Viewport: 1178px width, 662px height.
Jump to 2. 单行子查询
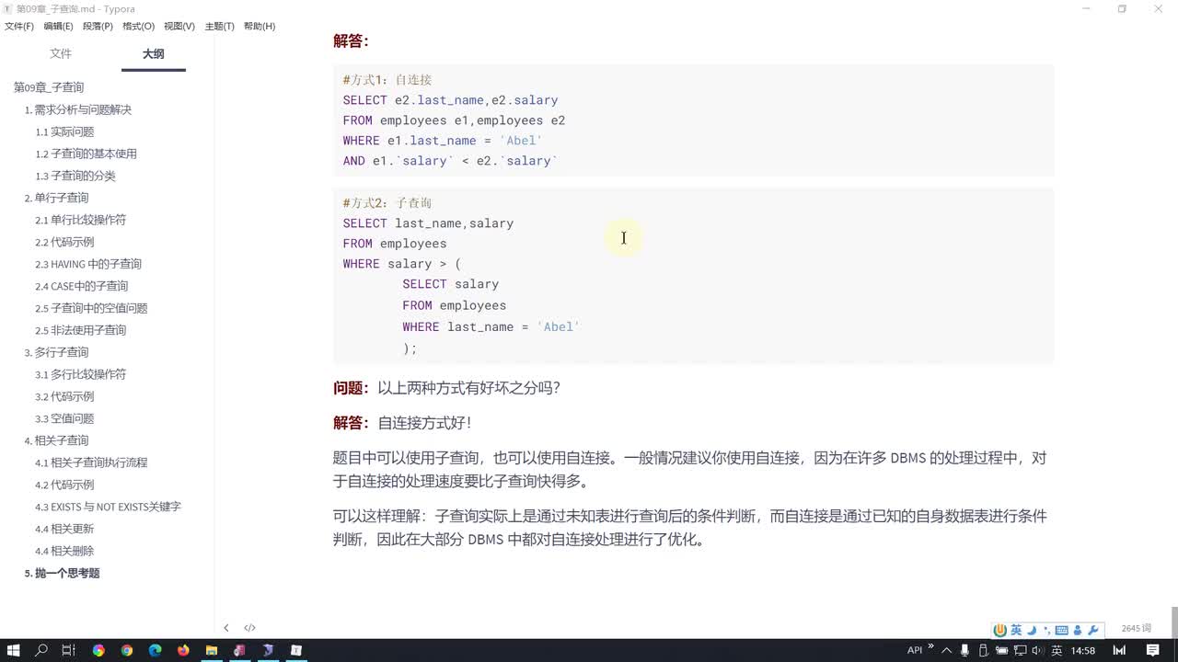[56, 198]
